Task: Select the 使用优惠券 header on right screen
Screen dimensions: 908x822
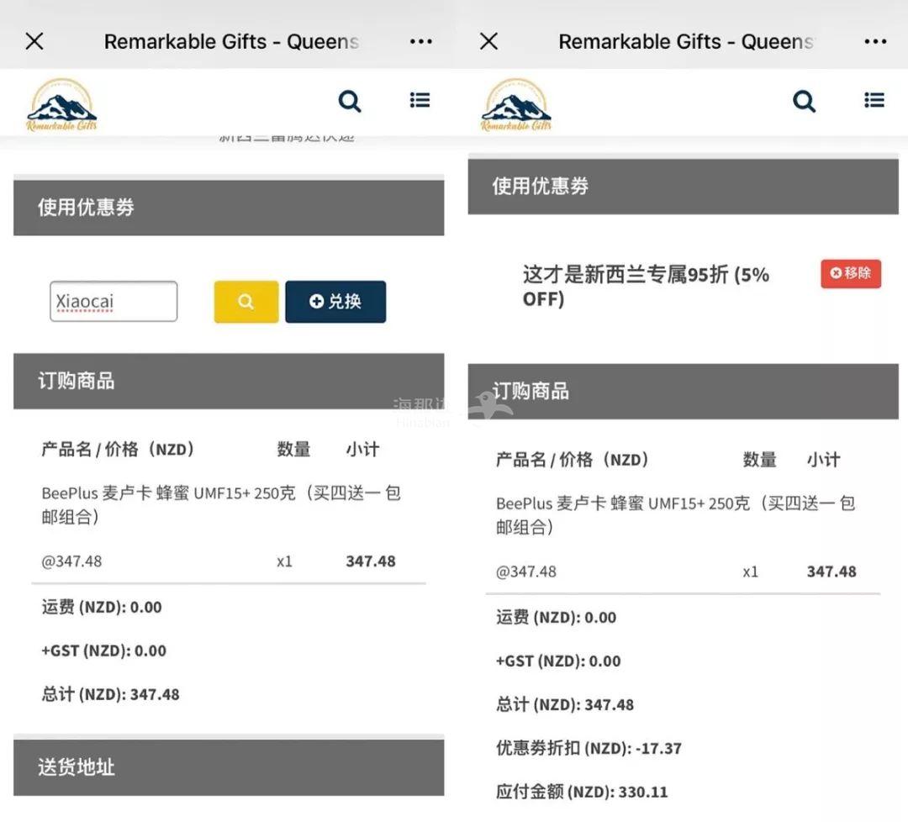Action: (x=684, y=187)
